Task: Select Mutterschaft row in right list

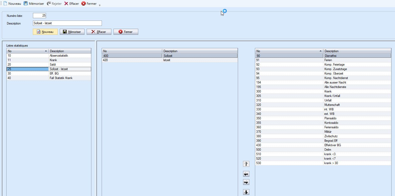Action: (x=332, y=105)
